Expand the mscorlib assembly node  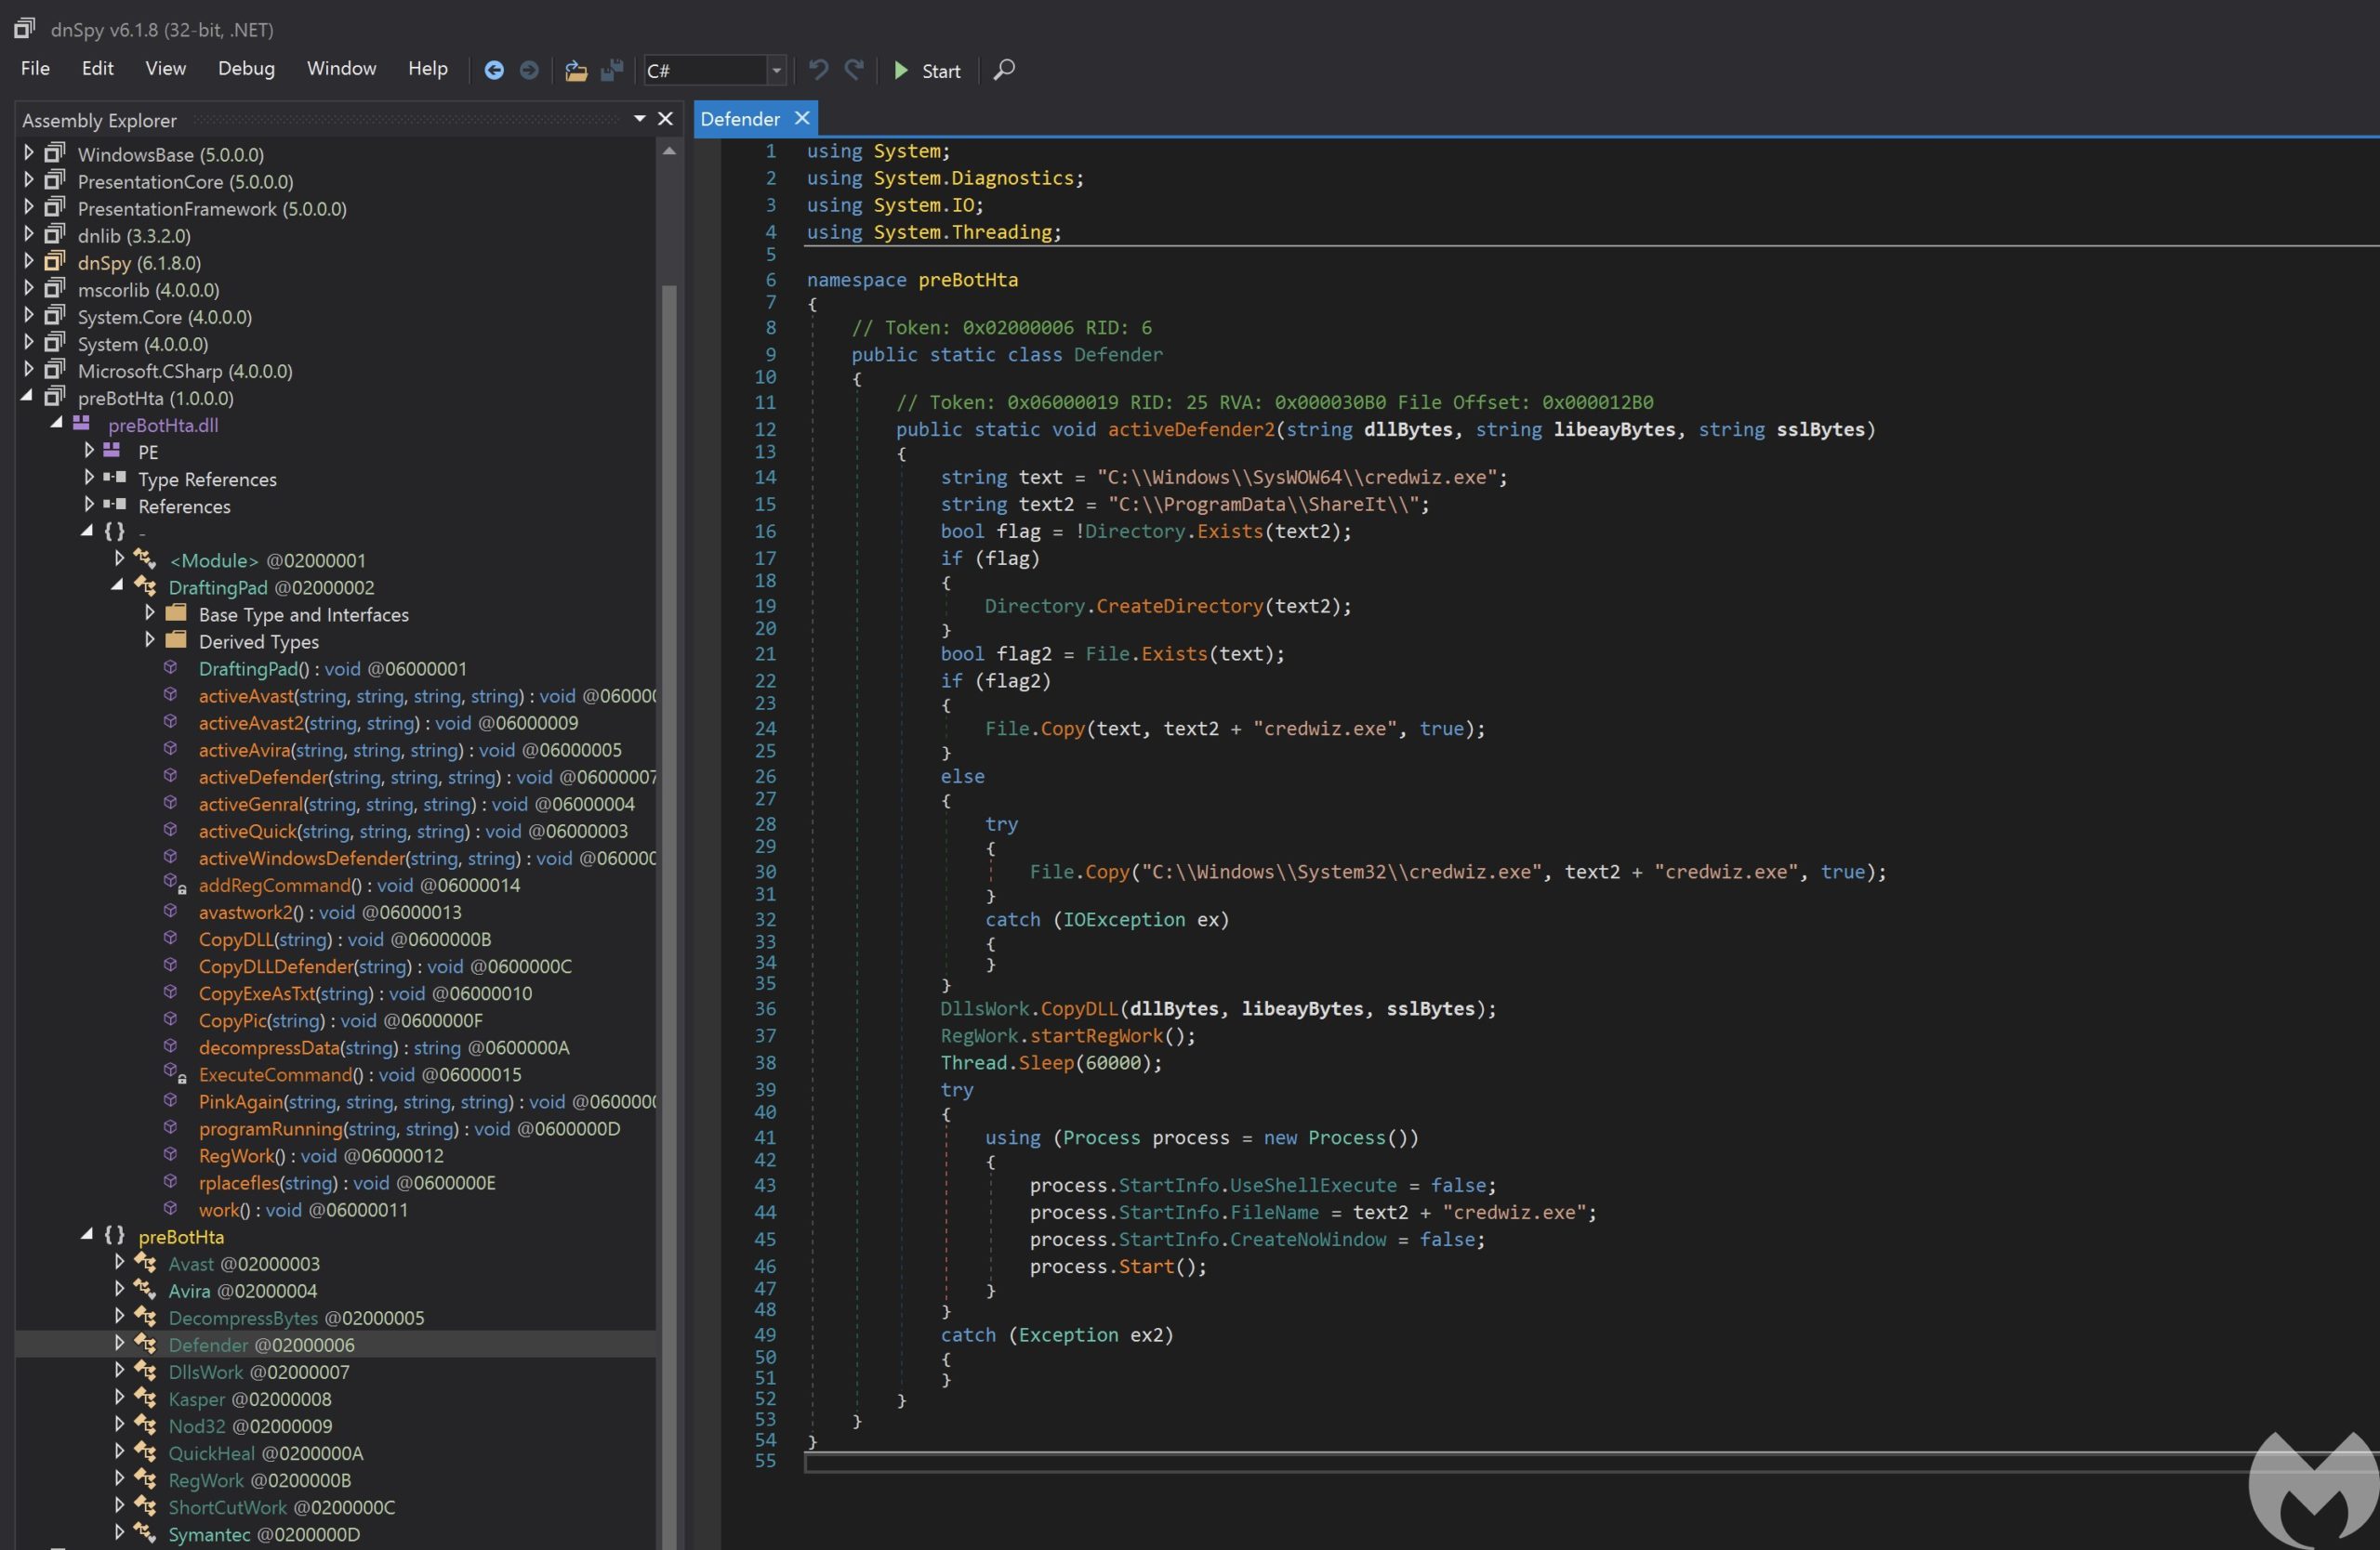(x=28, y=288)
